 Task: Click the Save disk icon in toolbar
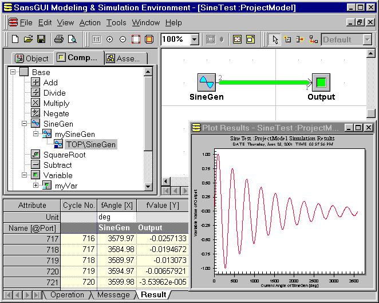[41, 40]
